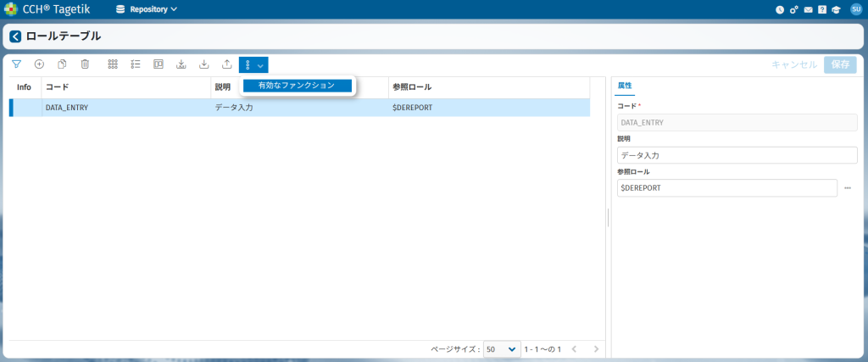The width and height of the screenshot is (868, 362).
Task: Click the filter funnel icon in toolbar
Action: click(x=16, y=64)
